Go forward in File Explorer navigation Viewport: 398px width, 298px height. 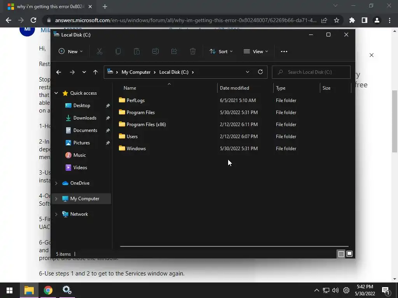point(72,72)
